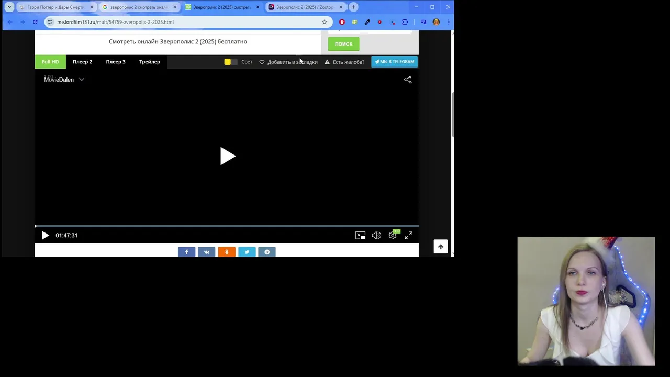The height and width of the screenshot is (377, 670).
Task: Click the scroll-to-top arrow button
Action: (x=441, y=247)
